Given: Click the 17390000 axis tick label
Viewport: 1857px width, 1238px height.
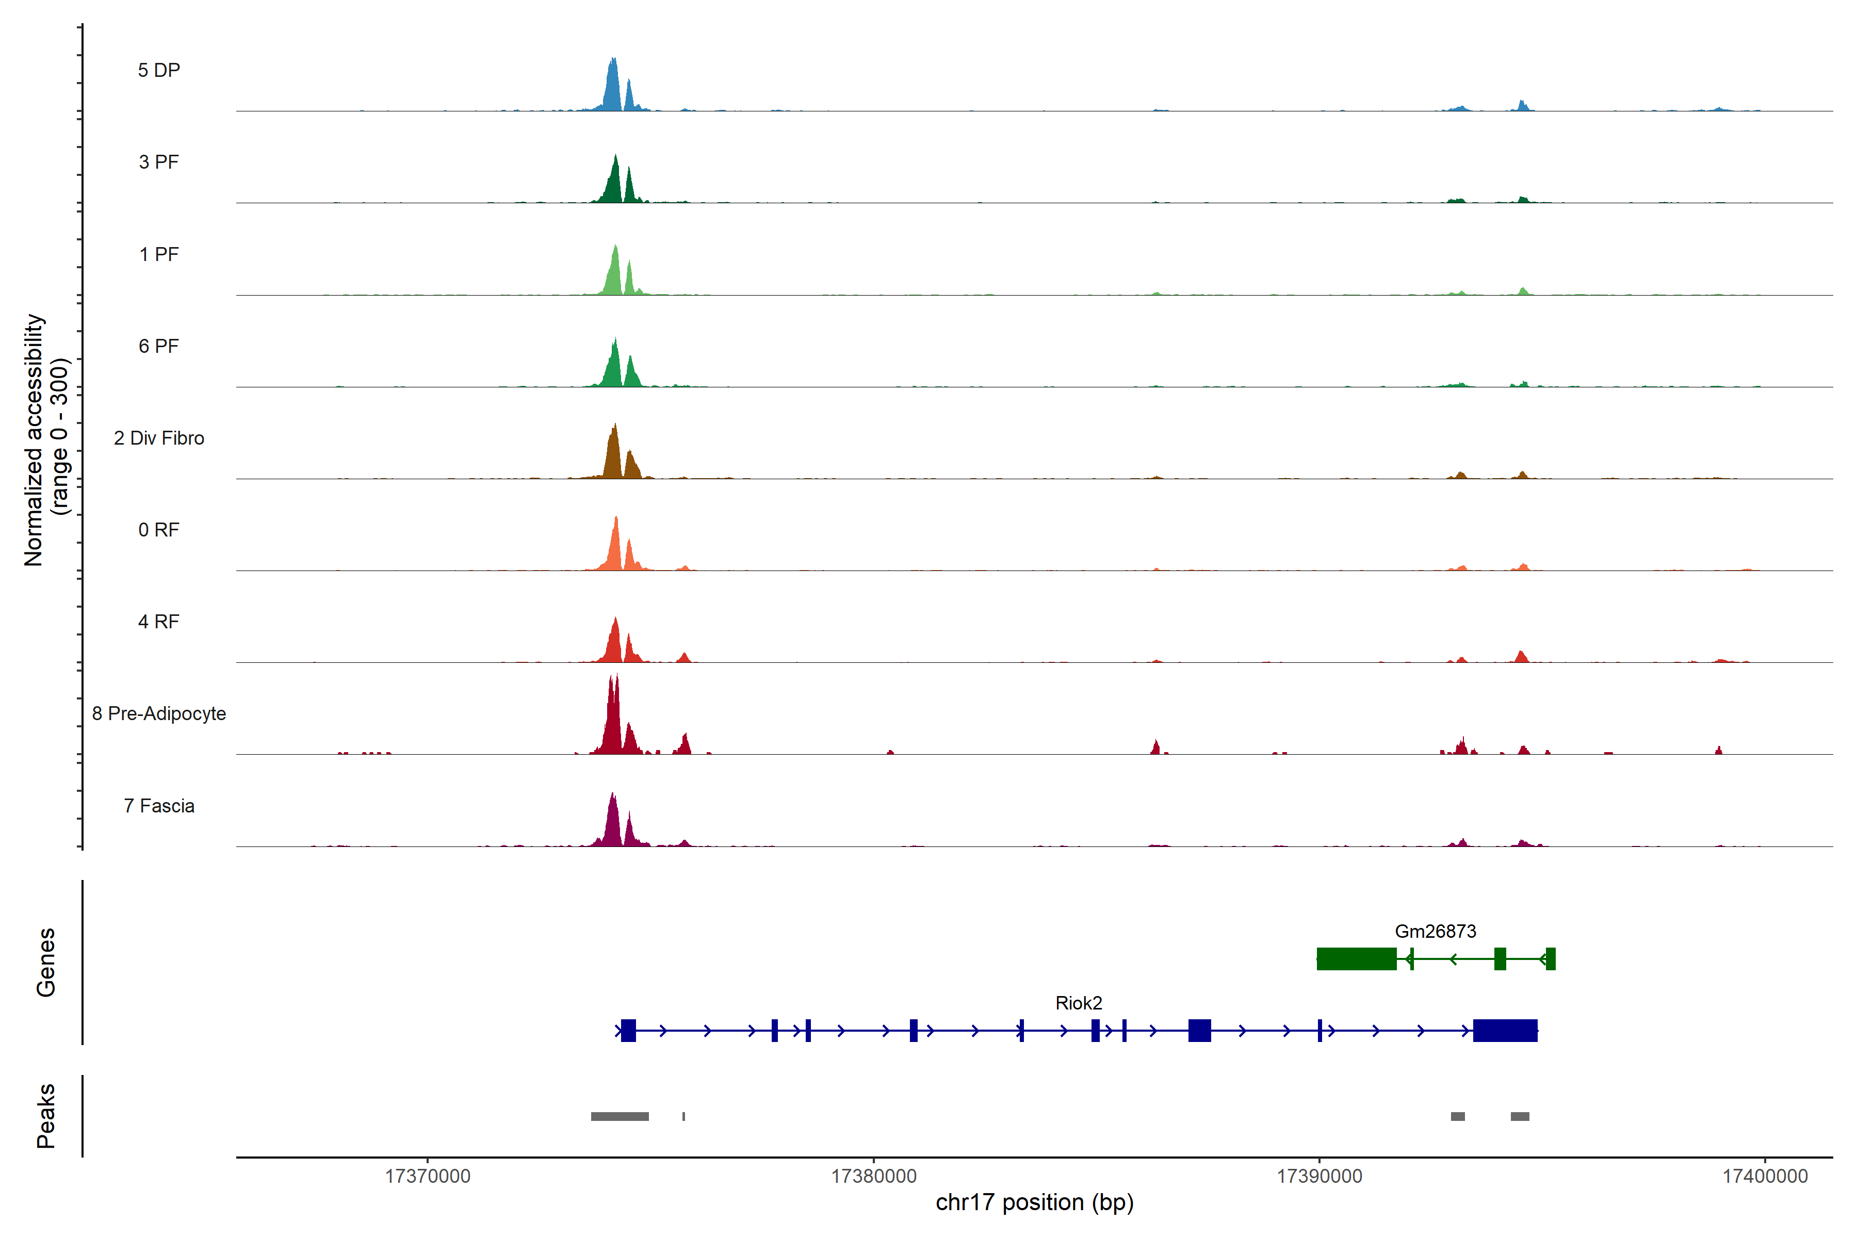Looking at the screenshot, I should 1318,1176.
